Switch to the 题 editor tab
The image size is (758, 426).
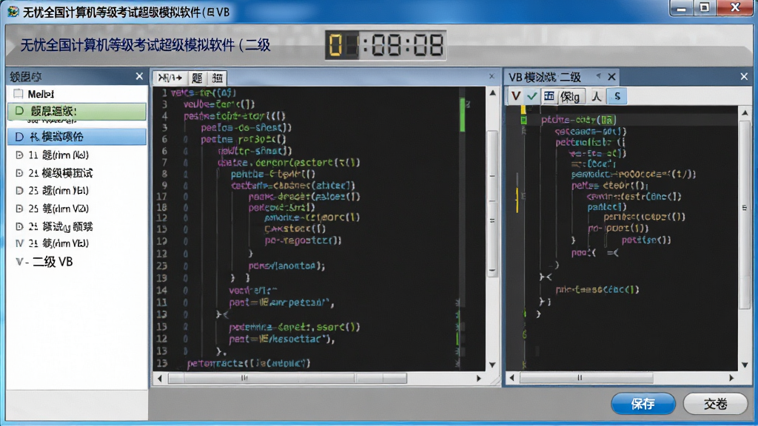[197, 78]
